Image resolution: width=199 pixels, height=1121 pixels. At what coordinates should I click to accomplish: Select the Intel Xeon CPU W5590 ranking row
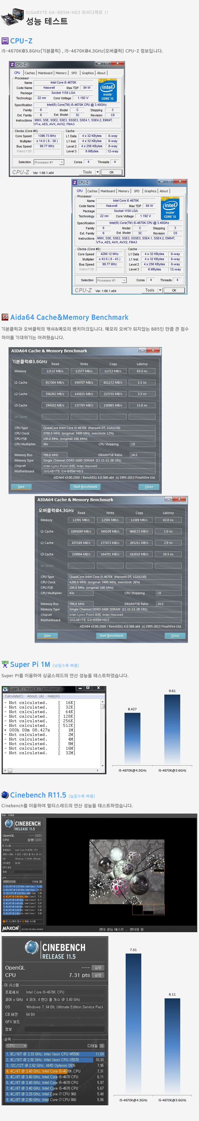(55, 1054)
